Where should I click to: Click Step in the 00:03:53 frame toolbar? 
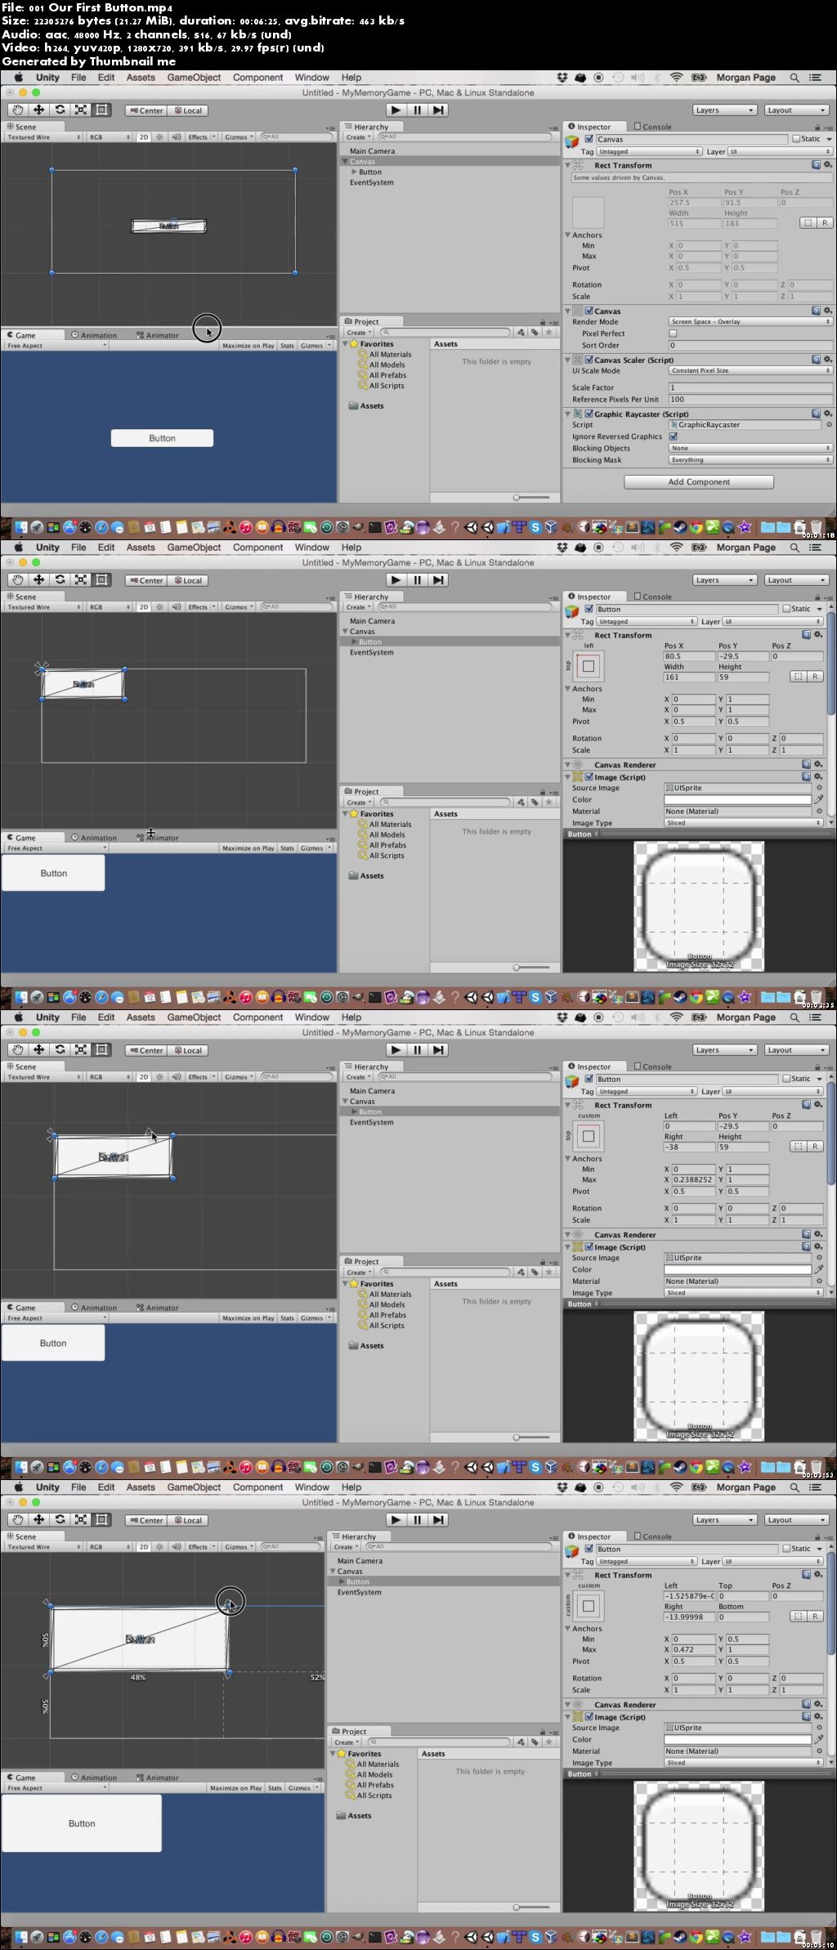(x=439, y=1049)
